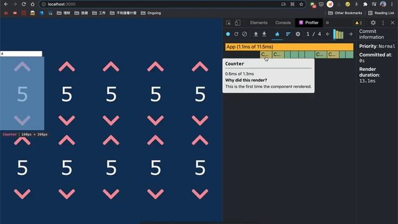Select the Profiler tab

[x=308, y=22]
